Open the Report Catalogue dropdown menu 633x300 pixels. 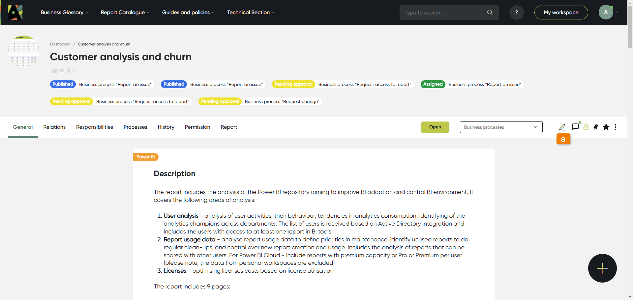pos(125,13)
